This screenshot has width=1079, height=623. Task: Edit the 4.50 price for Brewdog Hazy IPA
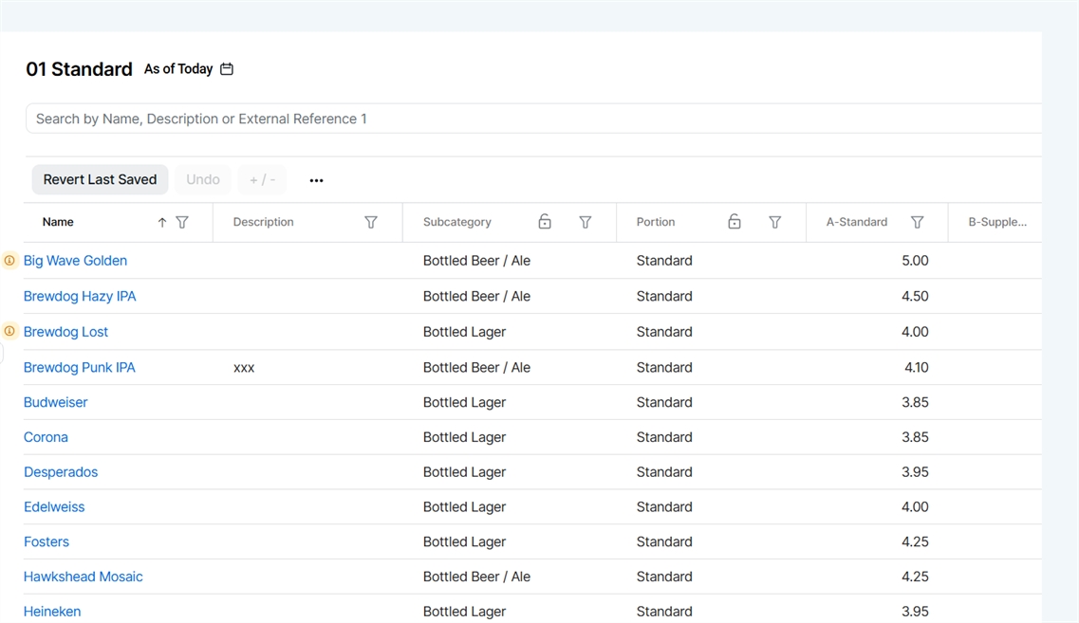(914, 297)
